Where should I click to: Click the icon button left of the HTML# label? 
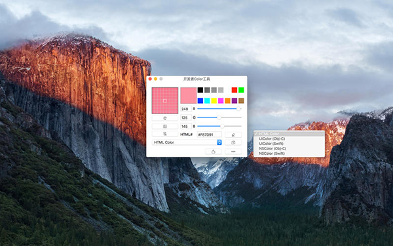pos(164,134)
